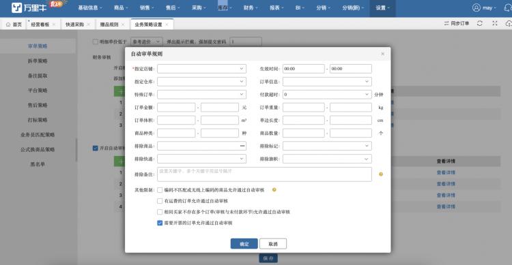The width and height of the screenshot is (512, 265).
Task: Open the 参考进价 dropdown in background page
Action: (147, 42)
